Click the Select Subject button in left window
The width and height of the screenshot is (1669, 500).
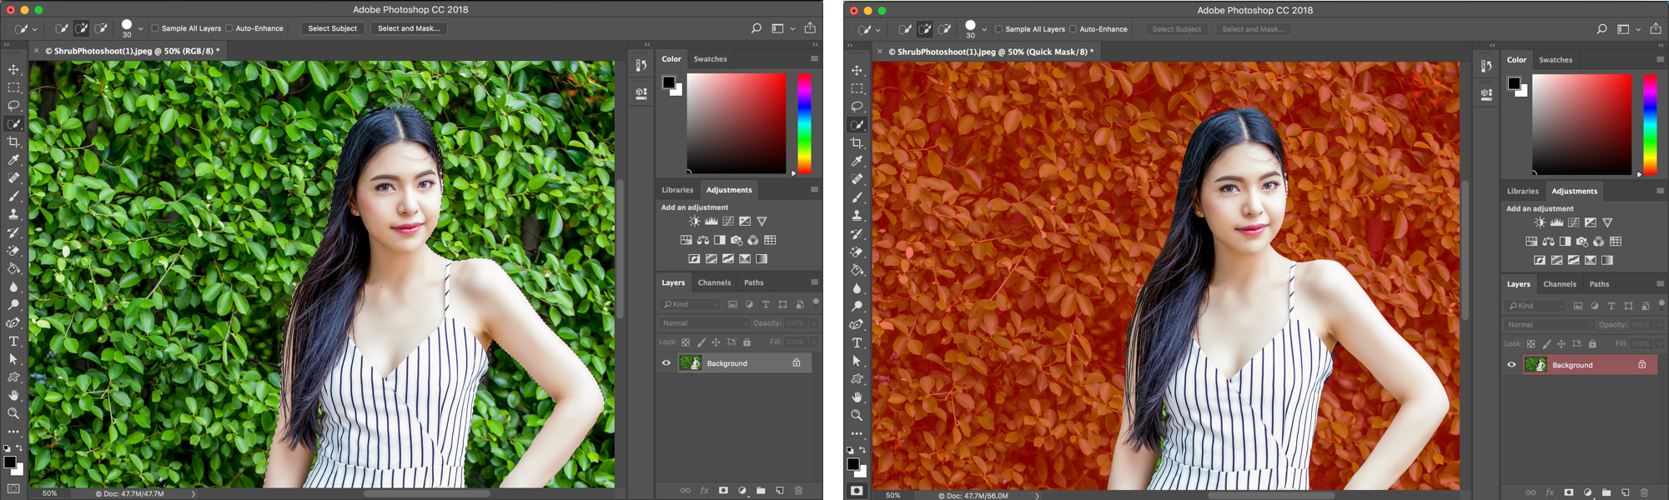[332, 28]
